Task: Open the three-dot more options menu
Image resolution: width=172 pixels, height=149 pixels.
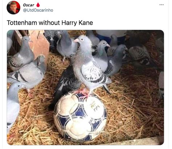Action: [161, 5]
